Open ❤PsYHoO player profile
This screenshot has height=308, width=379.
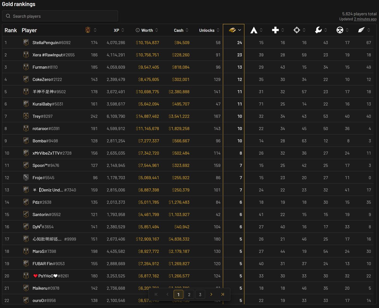click(51, 276)
